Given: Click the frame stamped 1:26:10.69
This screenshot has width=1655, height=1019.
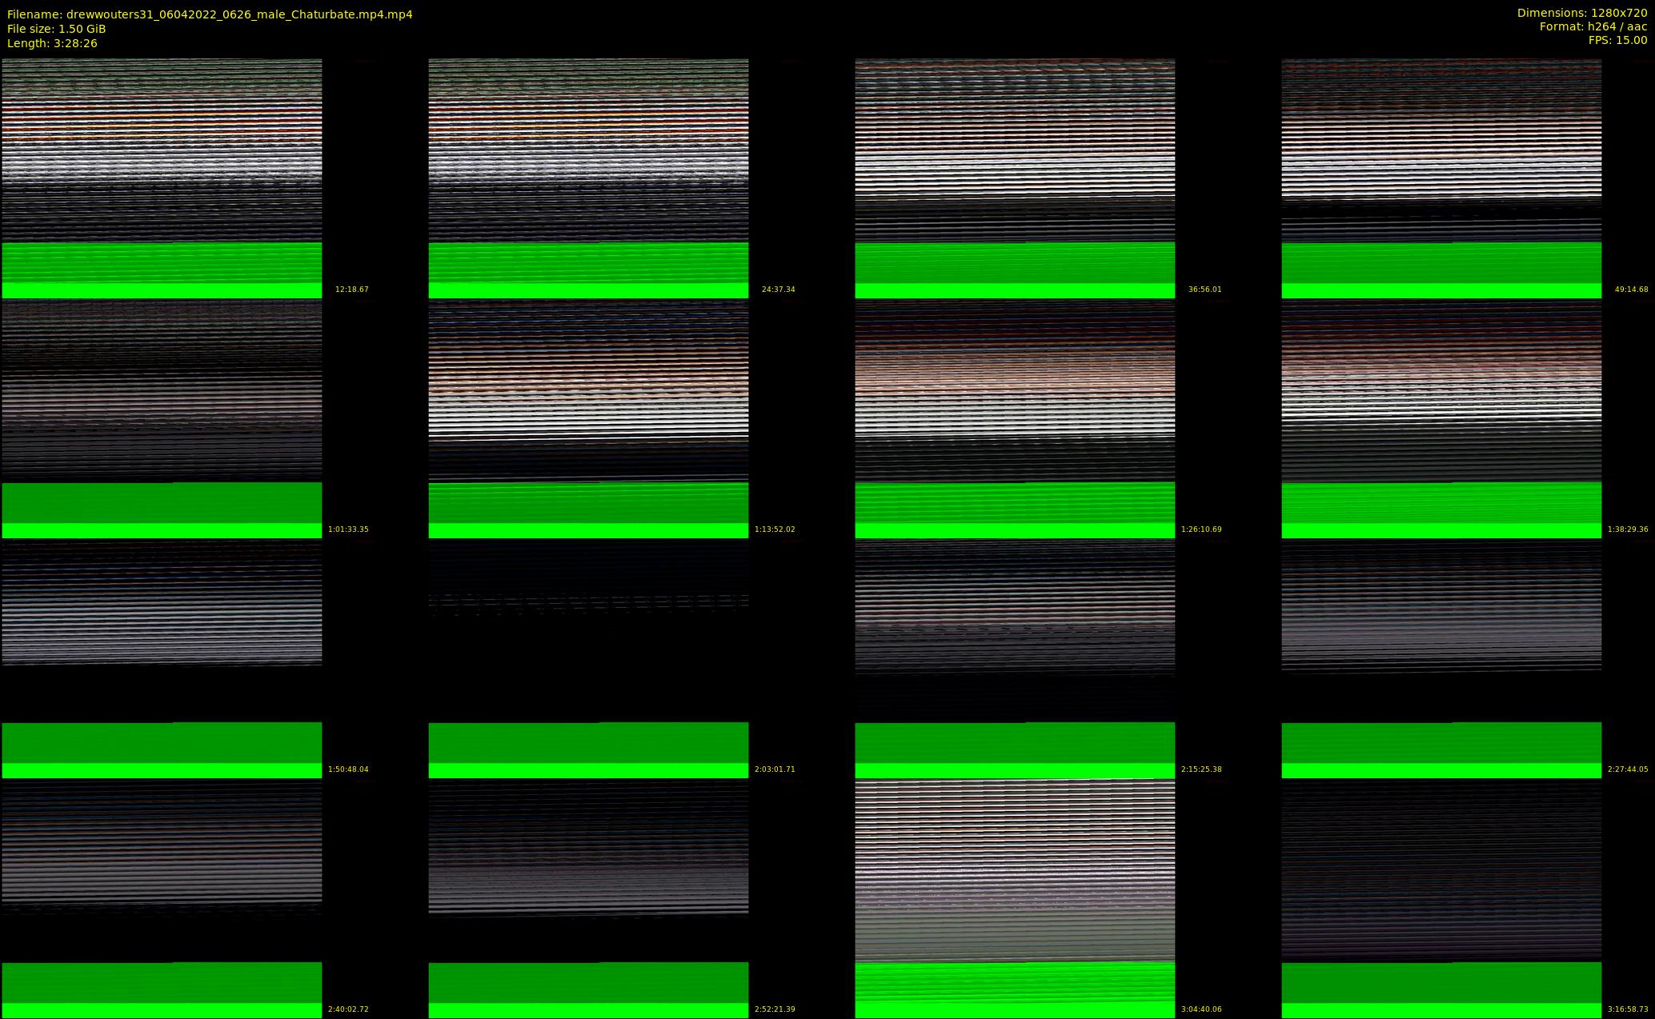Looking at the screenshot, I should tap(1015, 418).
